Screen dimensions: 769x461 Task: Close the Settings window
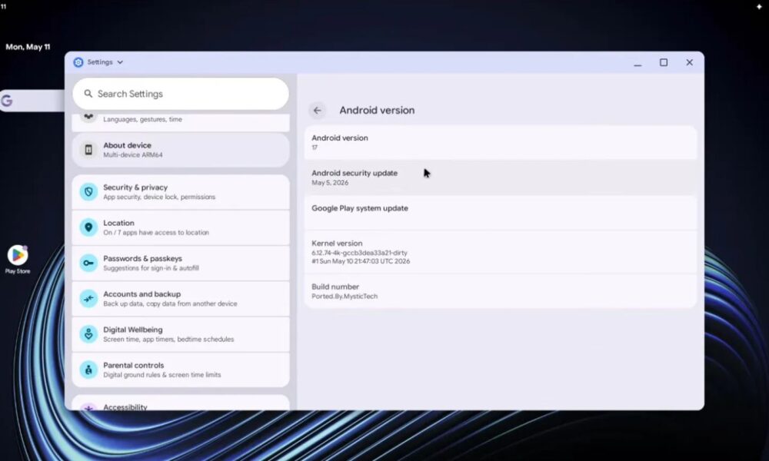[x=690, y=62]
